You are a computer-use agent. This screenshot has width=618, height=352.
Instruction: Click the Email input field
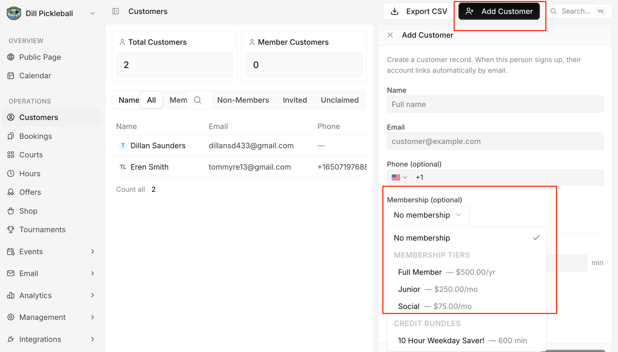tap(495, 141)
